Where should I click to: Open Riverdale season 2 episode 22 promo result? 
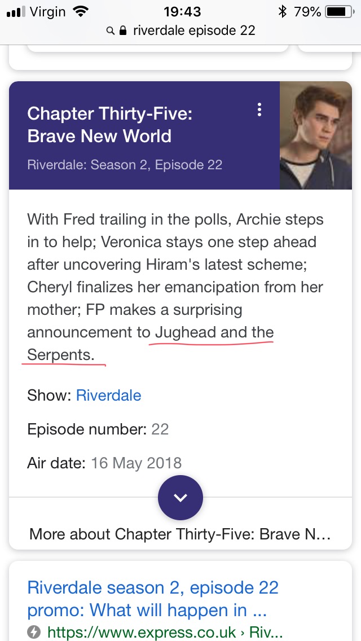click(152, 599)
